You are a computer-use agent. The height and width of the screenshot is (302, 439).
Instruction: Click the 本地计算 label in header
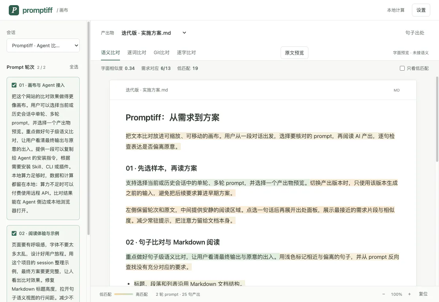point(396,10)
